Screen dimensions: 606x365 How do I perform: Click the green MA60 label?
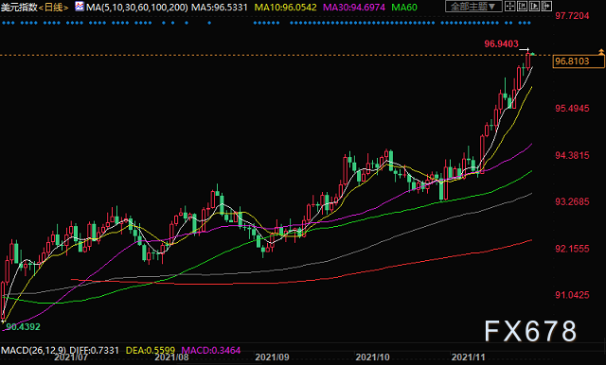[404, 8]
